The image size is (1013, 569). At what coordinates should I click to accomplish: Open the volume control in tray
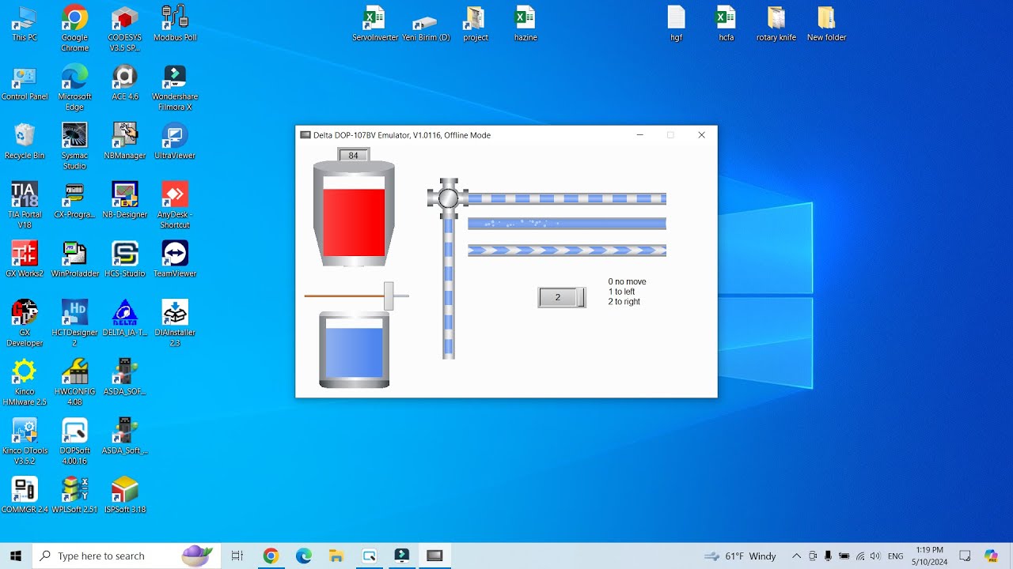click(875, 556)
